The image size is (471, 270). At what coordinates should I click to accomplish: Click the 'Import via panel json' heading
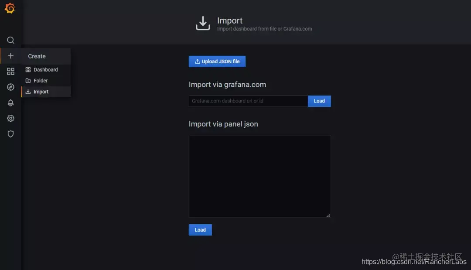point(223,124)
